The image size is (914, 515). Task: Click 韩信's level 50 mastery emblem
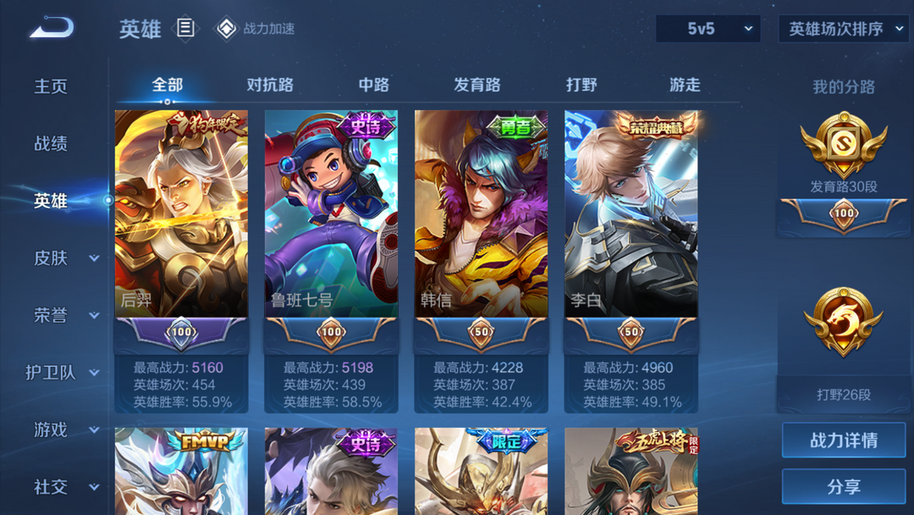click(x=481, y=332)
